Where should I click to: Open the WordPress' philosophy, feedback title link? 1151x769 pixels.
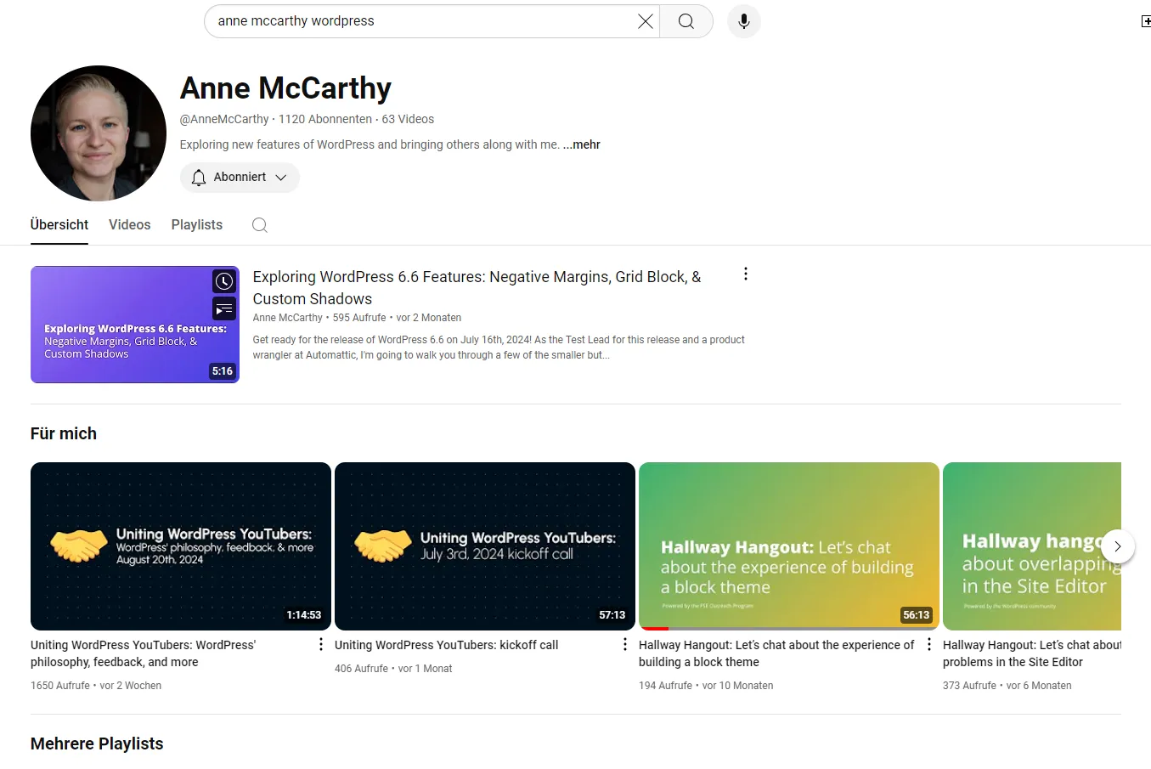tap(143, 653)
